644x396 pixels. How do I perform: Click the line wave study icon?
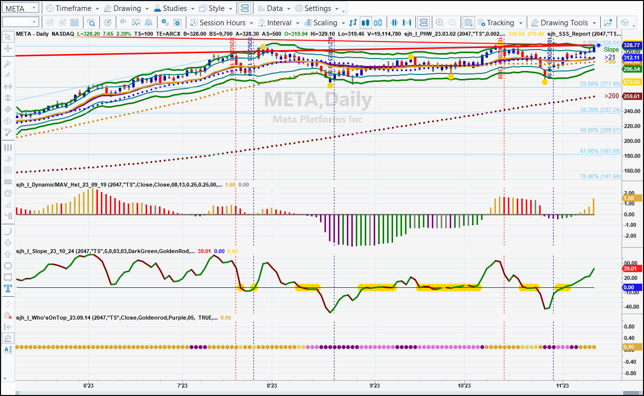(x=123, y=22)
